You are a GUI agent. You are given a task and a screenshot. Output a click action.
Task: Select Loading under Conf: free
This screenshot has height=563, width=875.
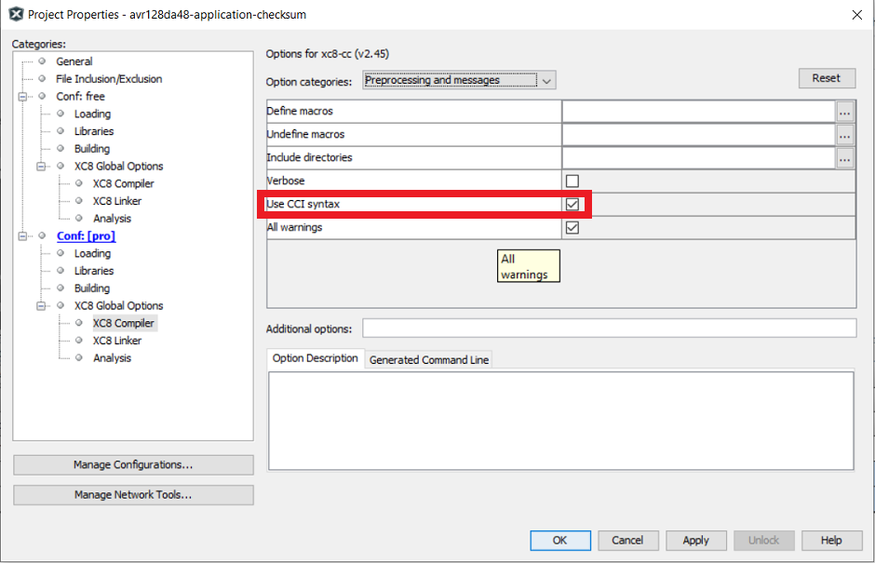point(93,114)
